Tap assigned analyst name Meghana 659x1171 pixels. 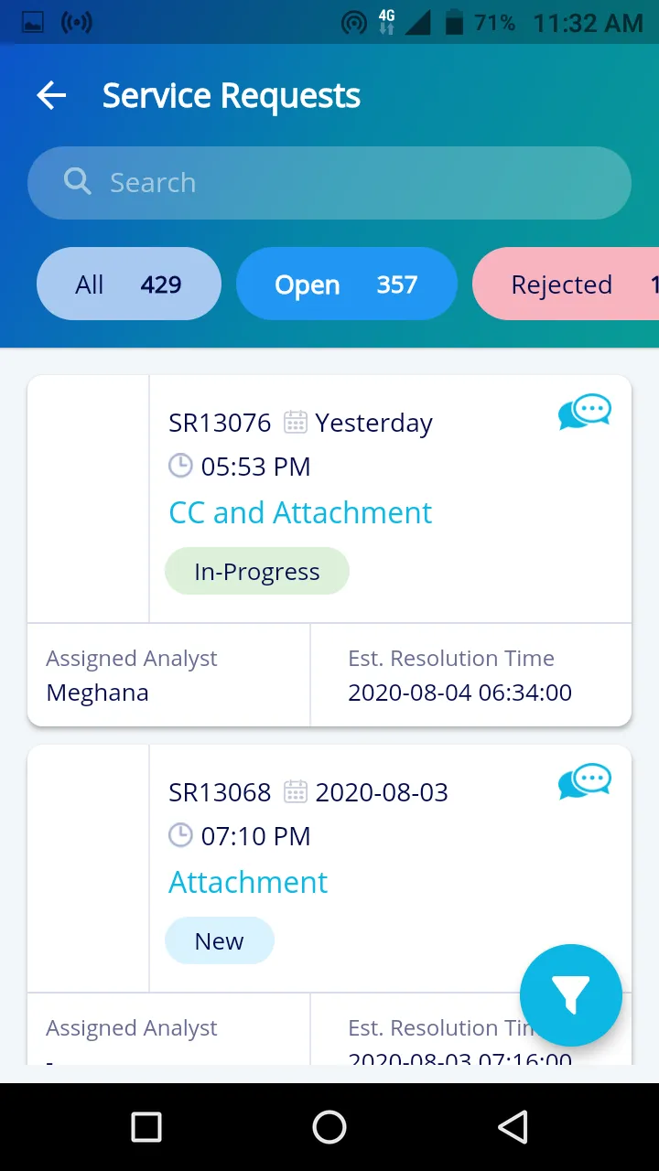97,693
